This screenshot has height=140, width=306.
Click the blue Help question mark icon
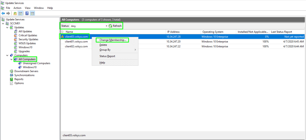point(27,13)
